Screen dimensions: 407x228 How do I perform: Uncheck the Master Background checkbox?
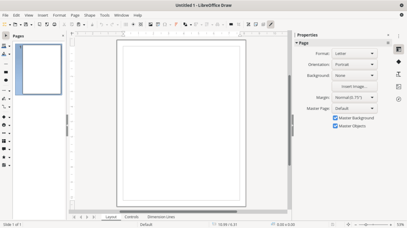335,118
